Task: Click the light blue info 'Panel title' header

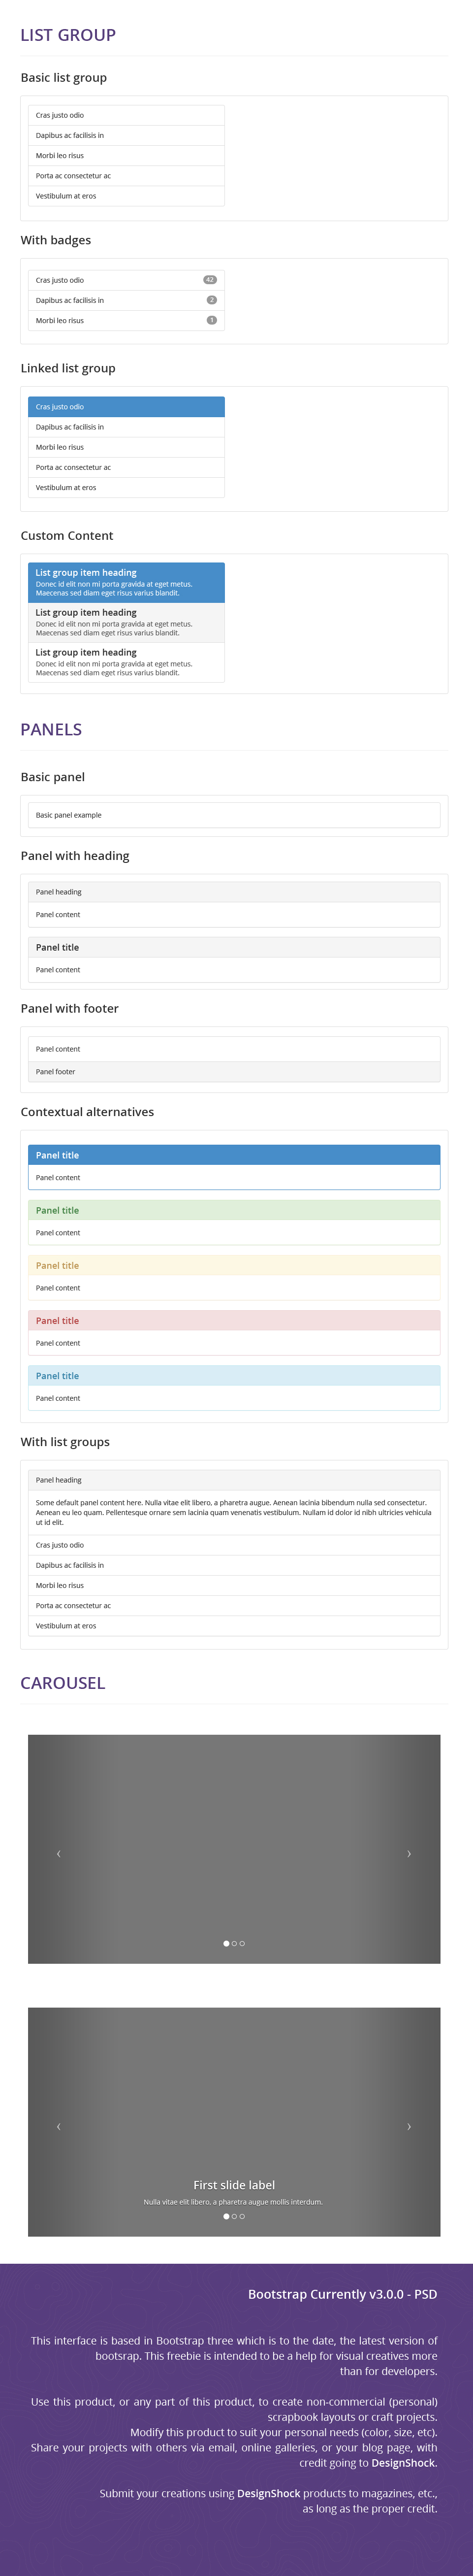Action: click(234, 1376)
